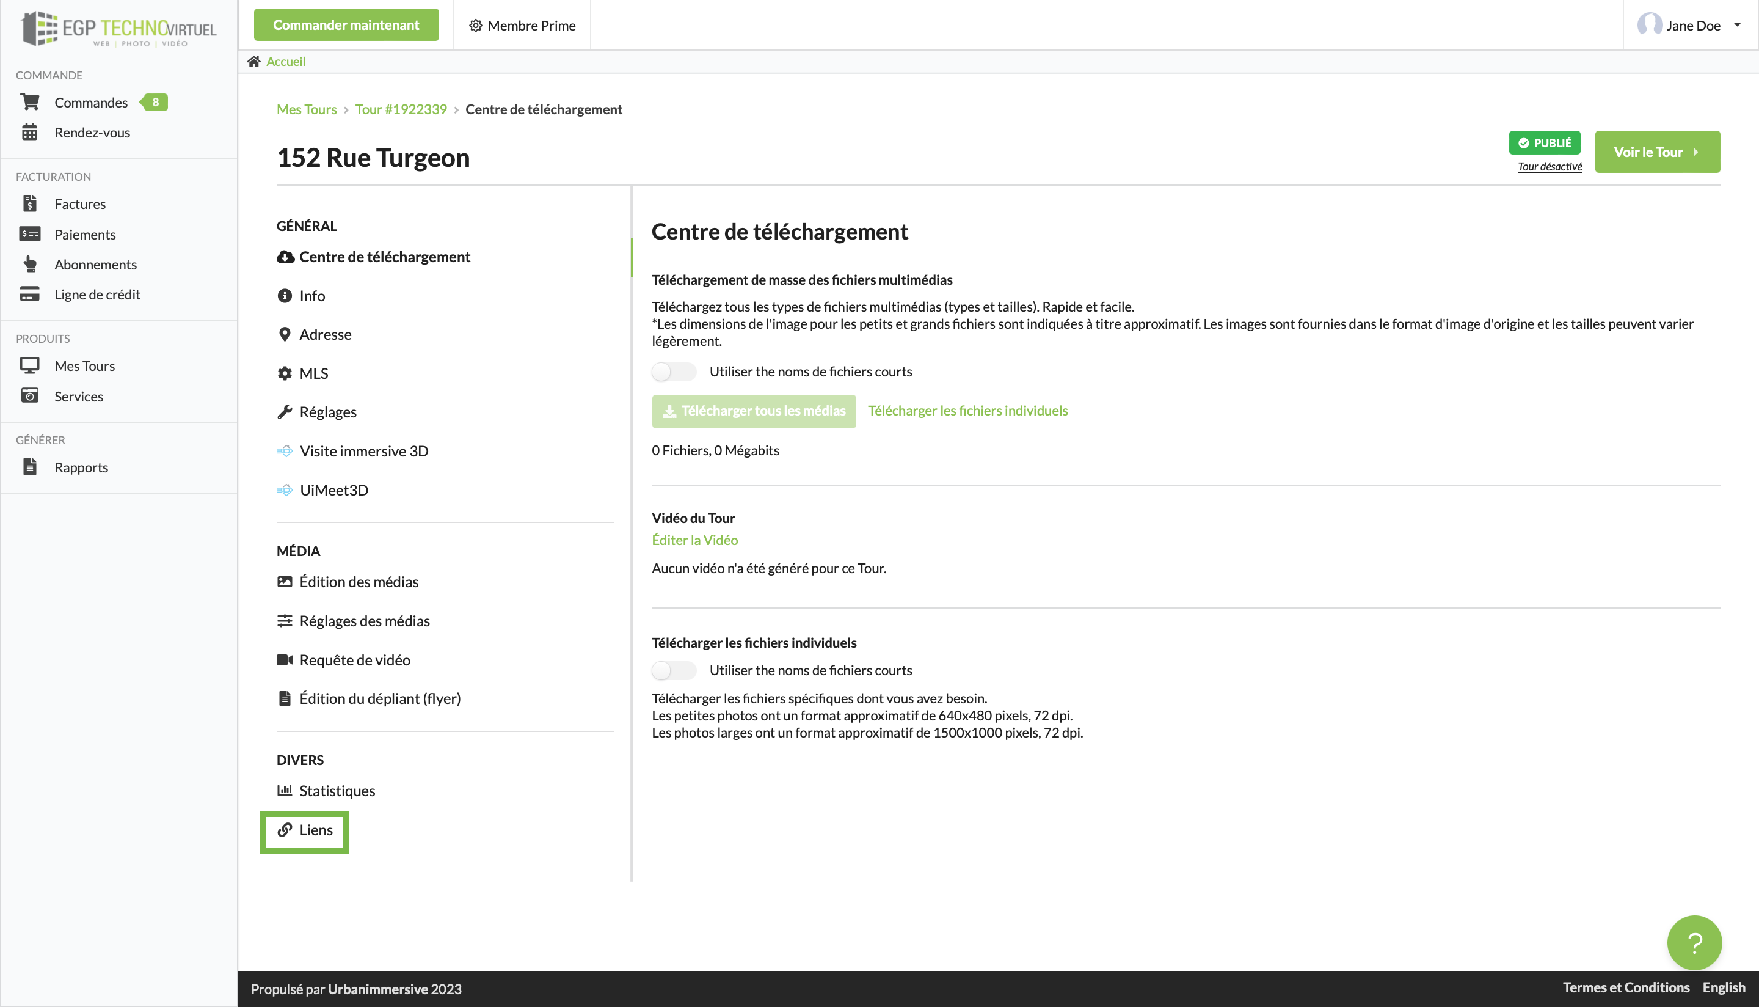
Task: Open Paiements via the payment card icon
Action: coord(30,234)
